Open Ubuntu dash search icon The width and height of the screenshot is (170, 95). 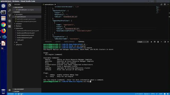point(3,6)
